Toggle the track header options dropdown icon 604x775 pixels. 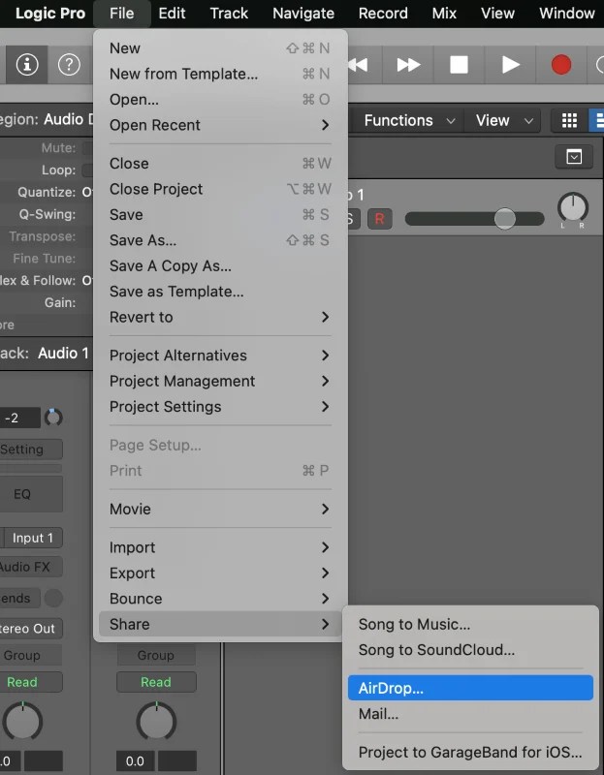coord(574,157)
